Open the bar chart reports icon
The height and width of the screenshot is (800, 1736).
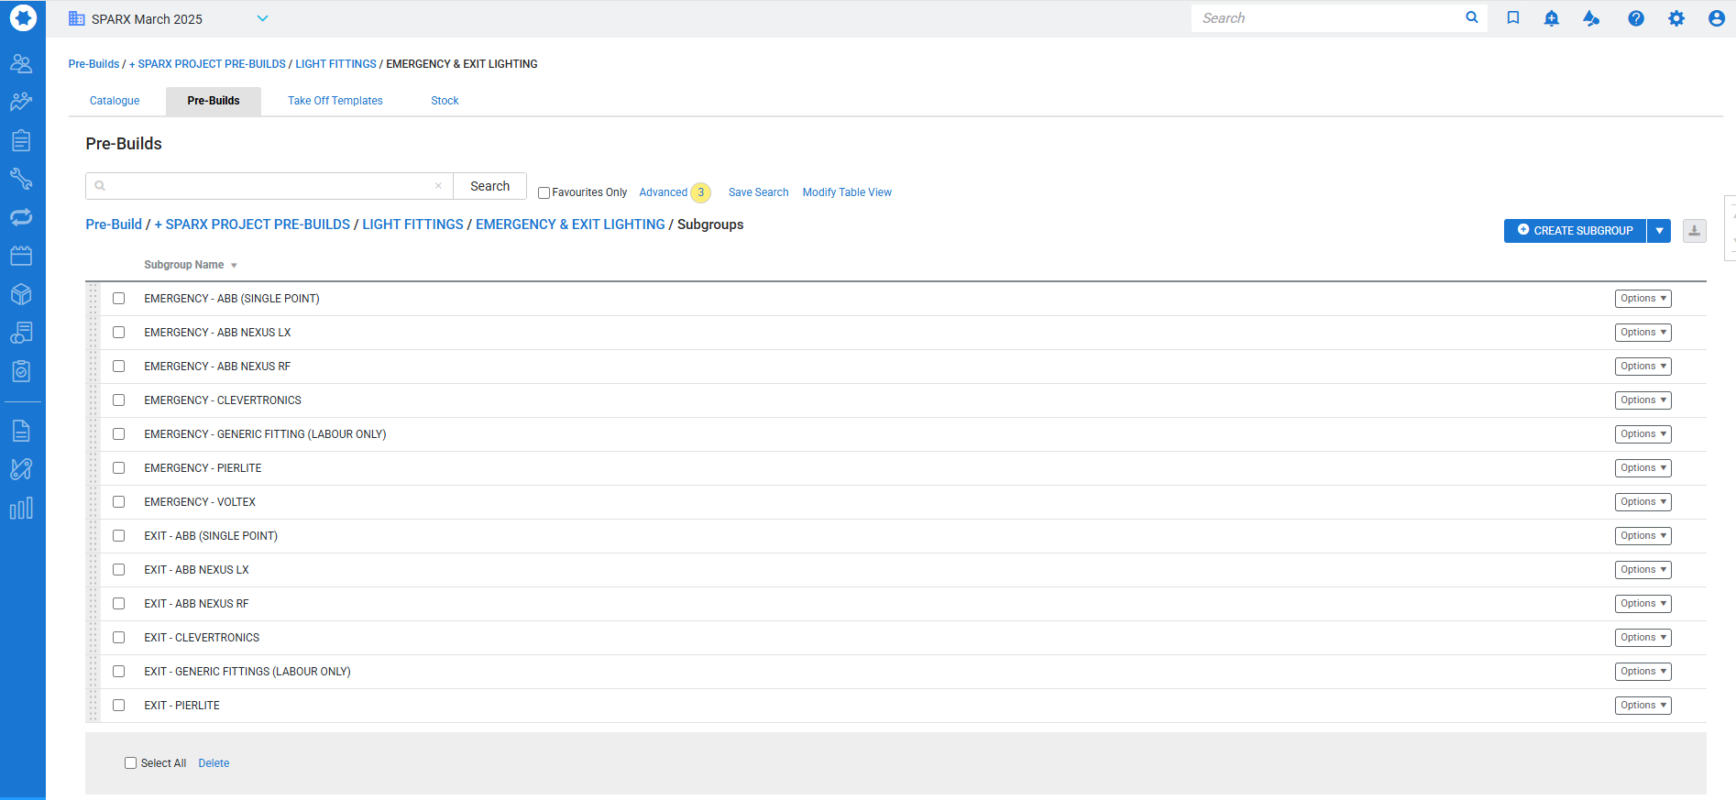coord(21,509)
